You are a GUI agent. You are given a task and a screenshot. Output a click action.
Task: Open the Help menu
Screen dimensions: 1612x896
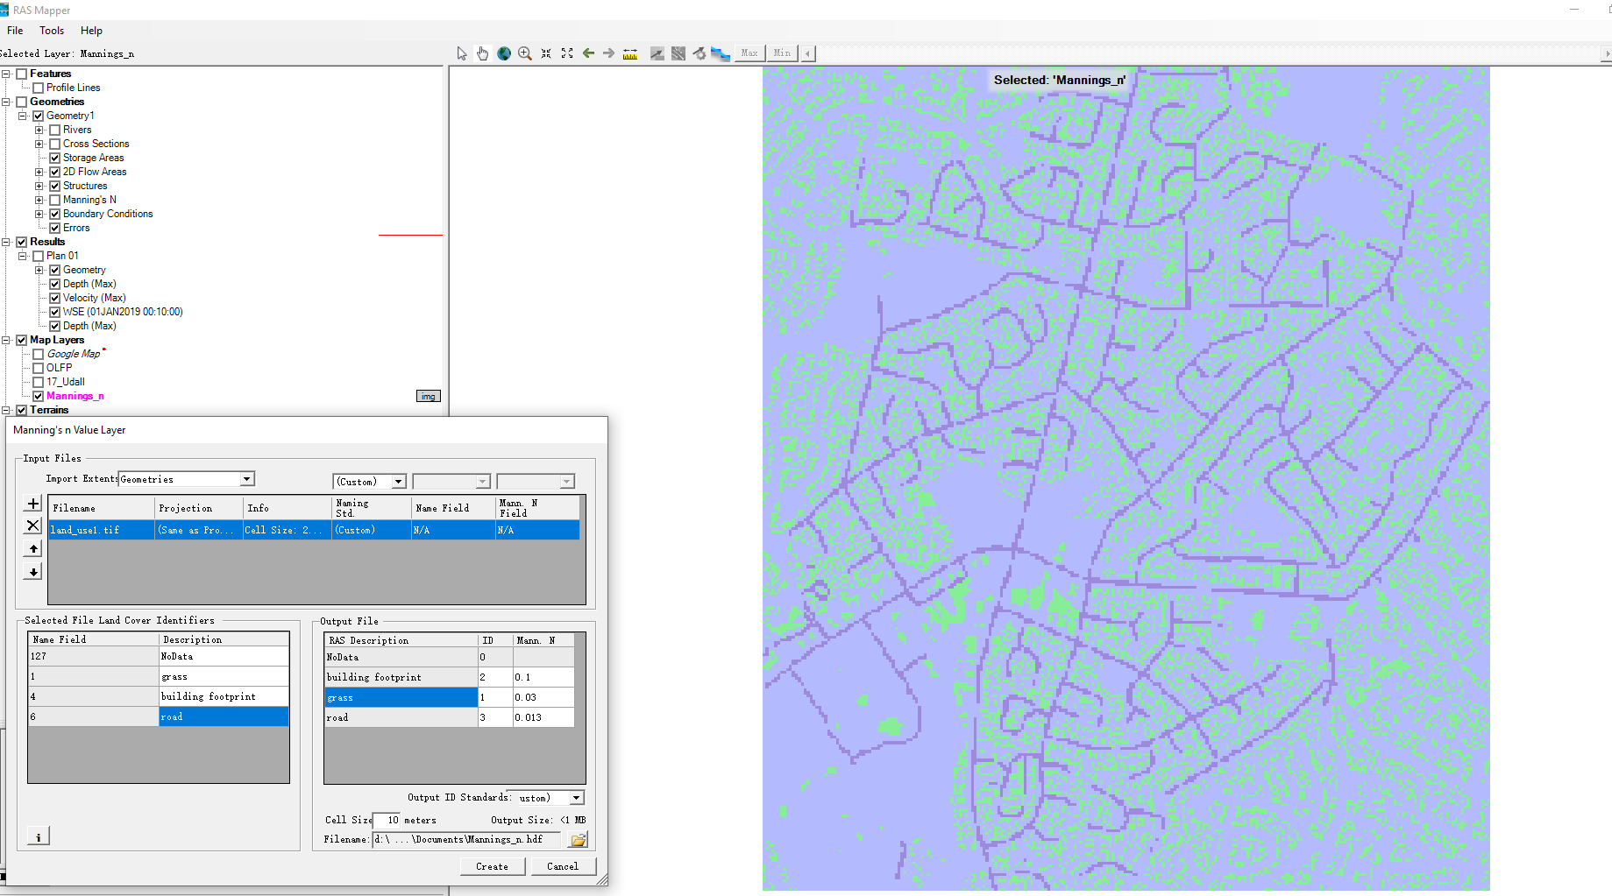(x=91, y=31)
